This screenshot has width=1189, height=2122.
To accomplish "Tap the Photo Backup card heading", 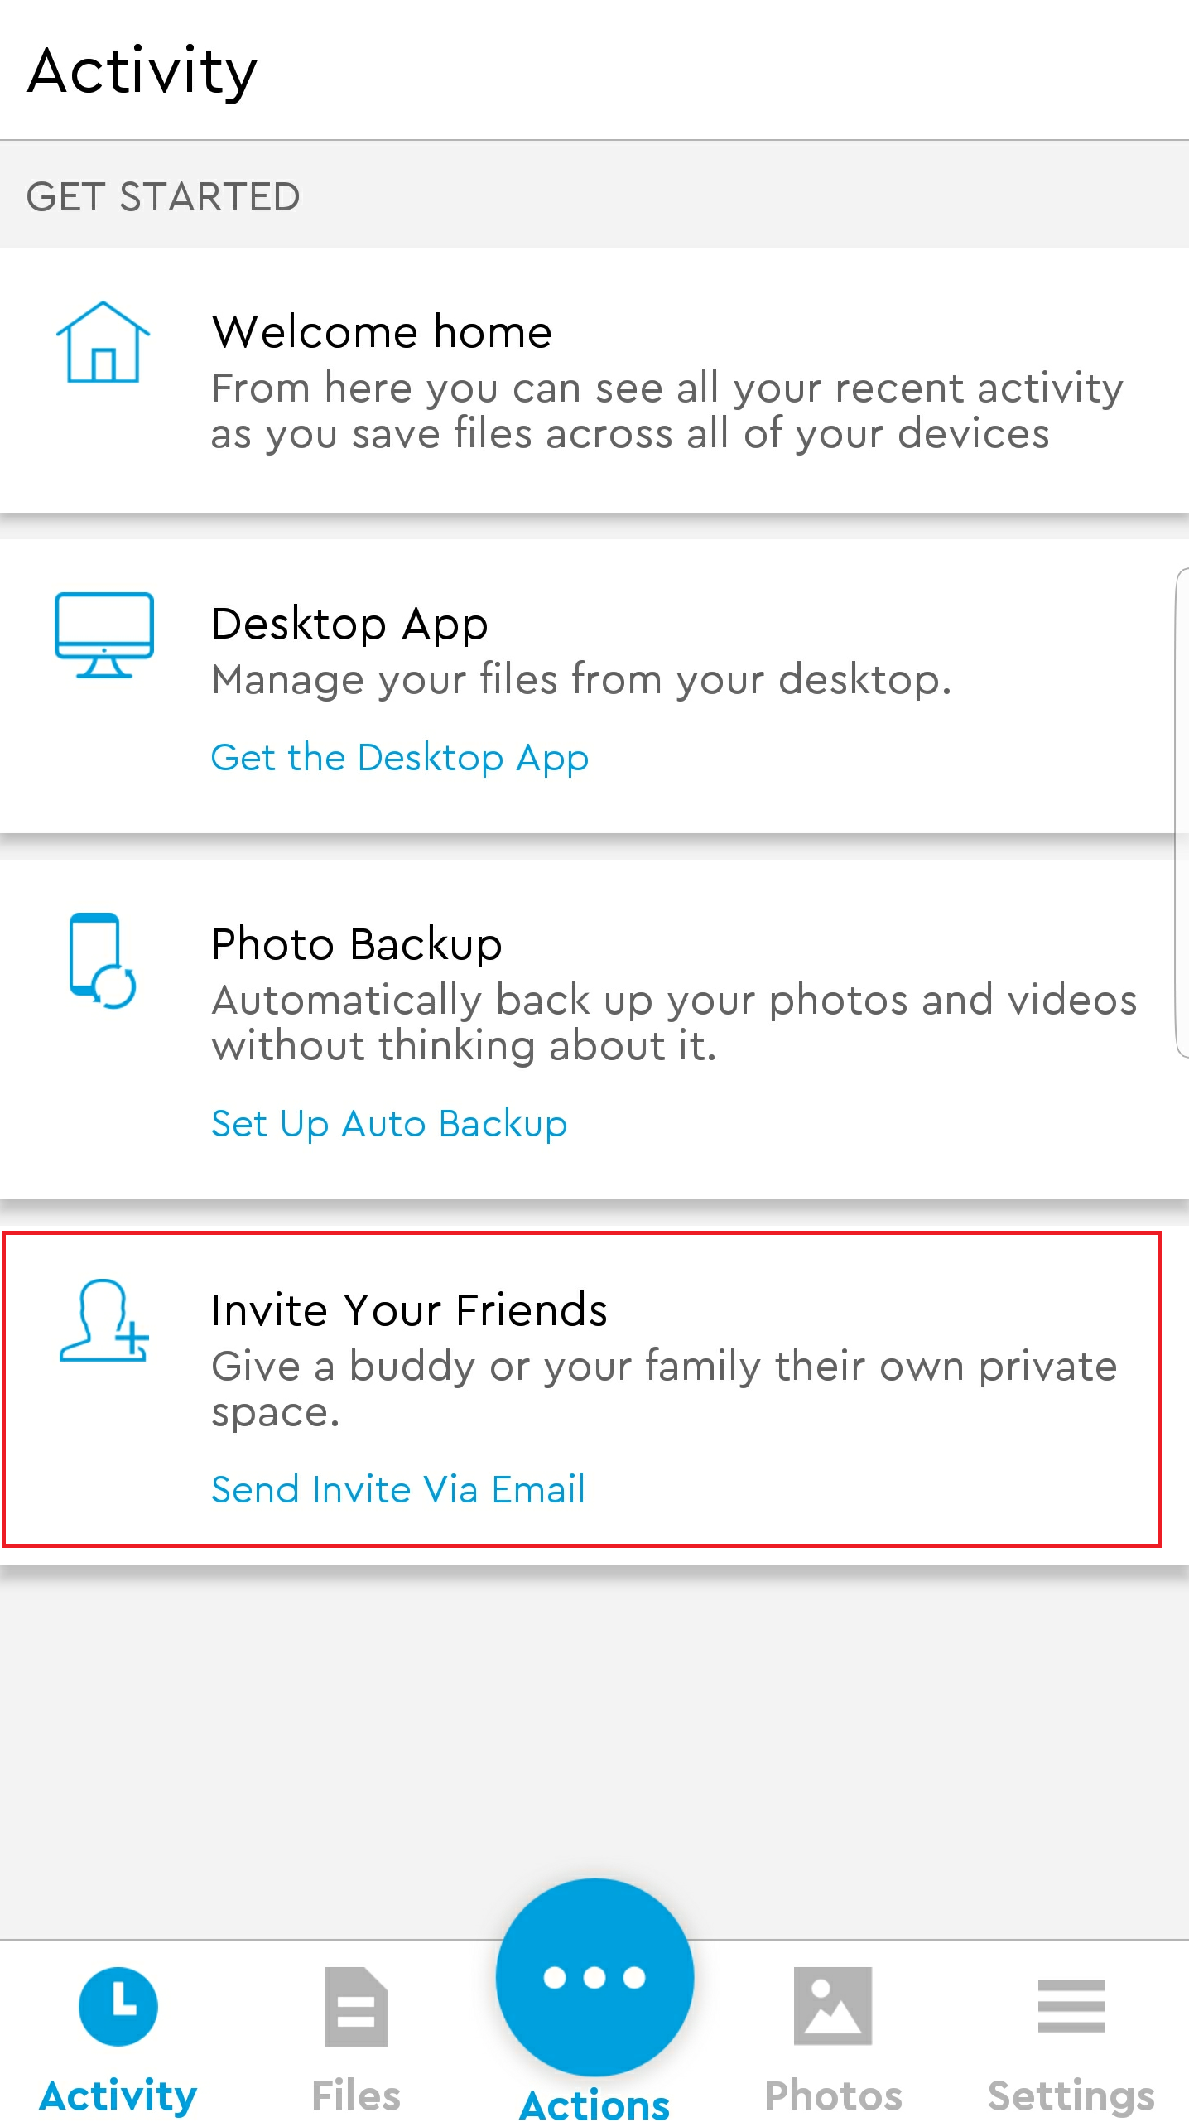I will (357, 944).
